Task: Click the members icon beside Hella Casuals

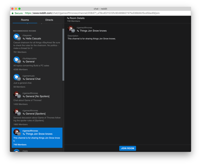Action: coord(24,38)
